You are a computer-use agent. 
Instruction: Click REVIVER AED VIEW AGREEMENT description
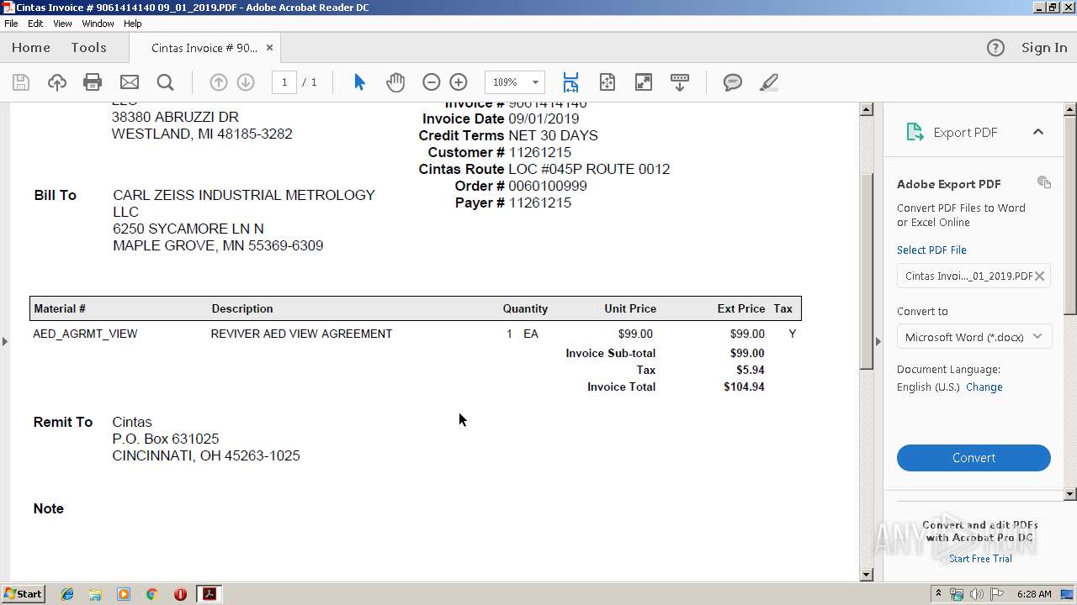(301, 334)
